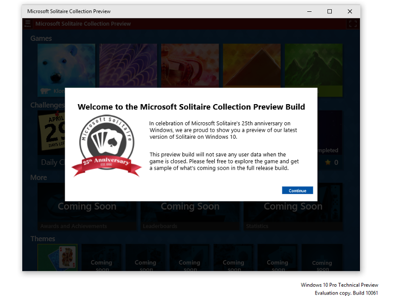
Task: Open the red king crown game tile
Action: point(190,66)
